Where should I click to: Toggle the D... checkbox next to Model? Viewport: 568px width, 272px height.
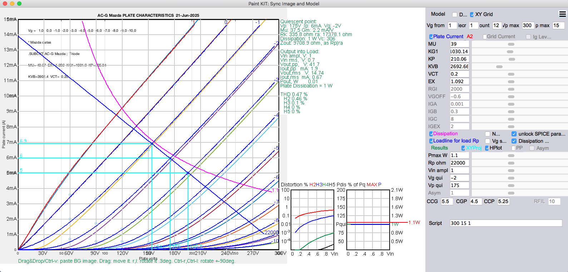coord(455,15)
